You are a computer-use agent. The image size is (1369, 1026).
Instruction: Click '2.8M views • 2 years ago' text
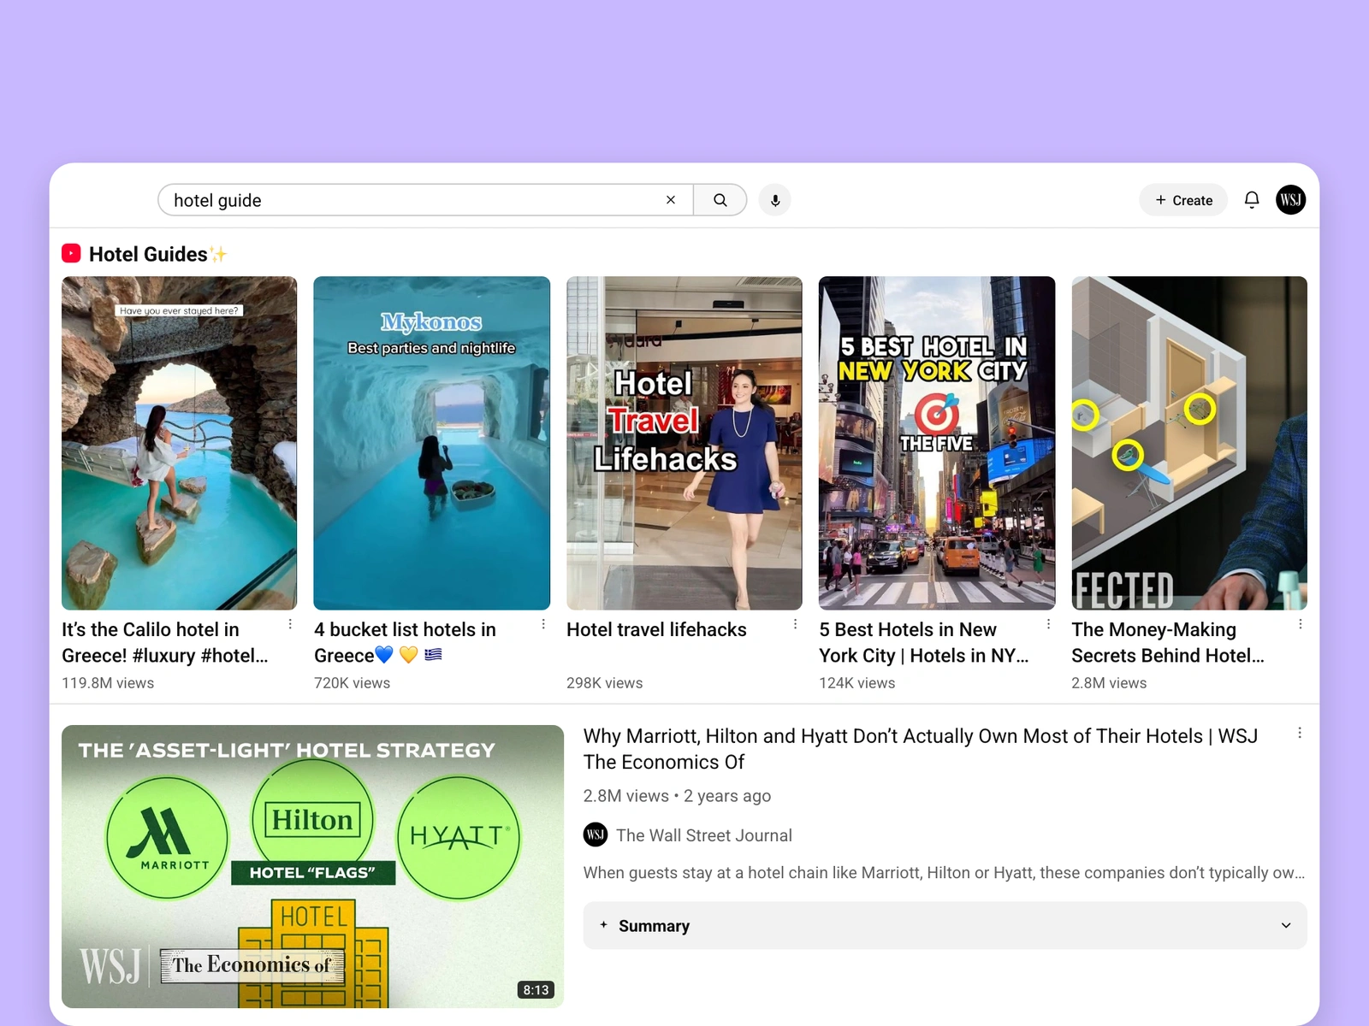pyautogui.click(x=677, y=796)
